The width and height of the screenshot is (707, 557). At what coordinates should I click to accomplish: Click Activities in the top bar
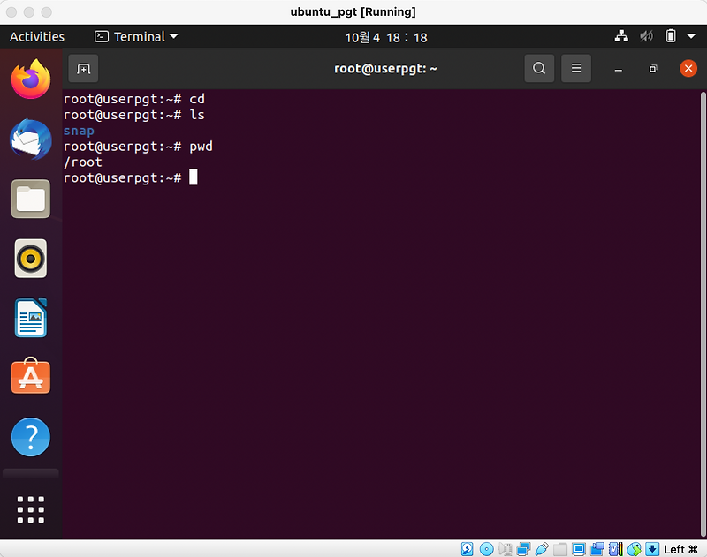pyautogui.click(x=37, y=36)
